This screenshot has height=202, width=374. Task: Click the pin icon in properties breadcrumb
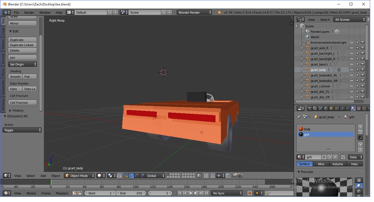pyautogui.click(x=299, y=117)
